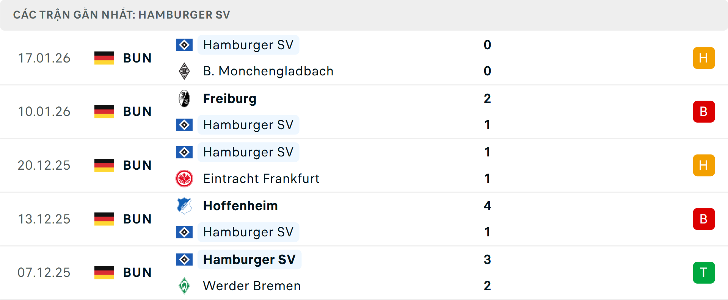This screenshot has height=300, width=728.
Task: Click German flag beside 10.01.26 match
Action: tap(104, 111)
